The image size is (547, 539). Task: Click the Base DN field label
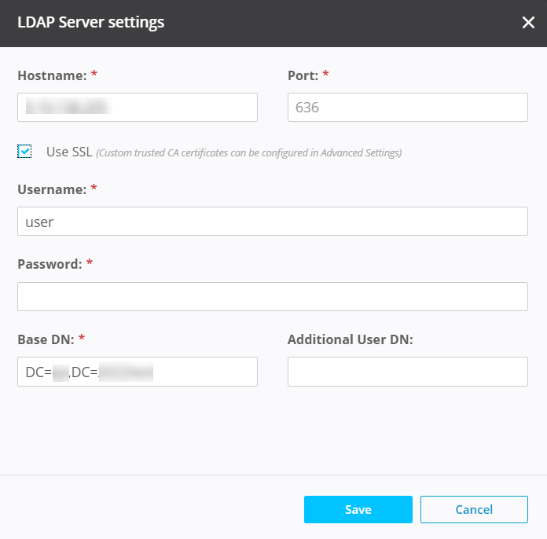(x=45, y=339)
